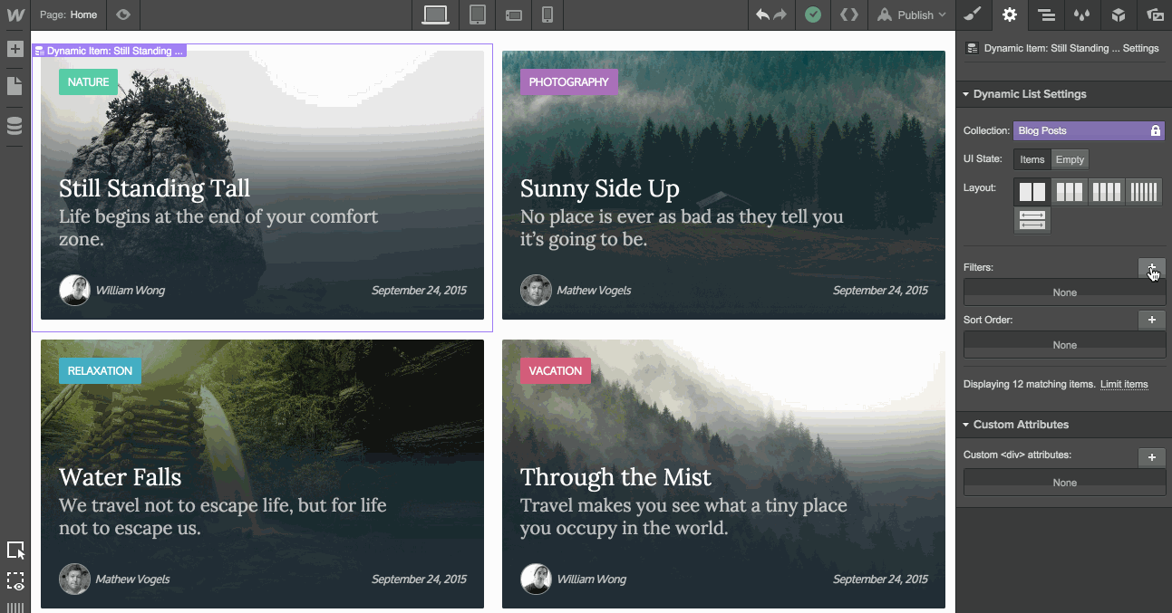Click William Wong avatar on Still Standing Tall

[x=74, y=290]
